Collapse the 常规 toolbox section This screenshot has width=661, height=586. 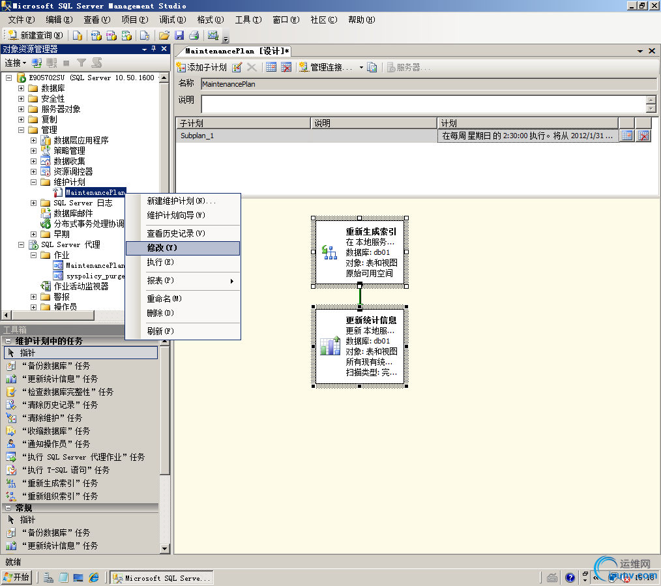click(8, 508)
